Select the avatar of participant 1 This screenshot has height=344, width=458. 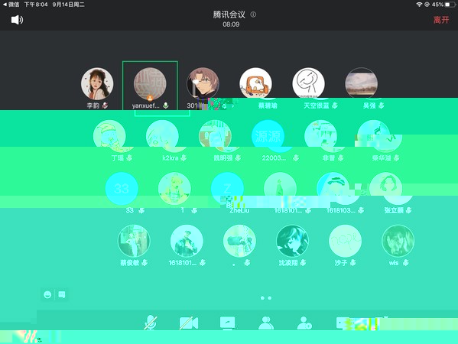[174, 189]
